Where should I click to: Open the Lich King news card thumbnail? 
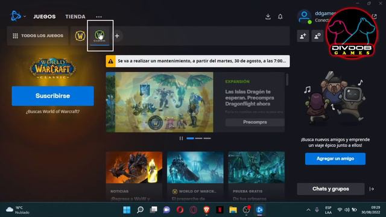195,168
